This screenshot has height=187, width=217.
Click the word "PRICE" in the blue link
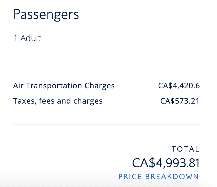[130, 176]
